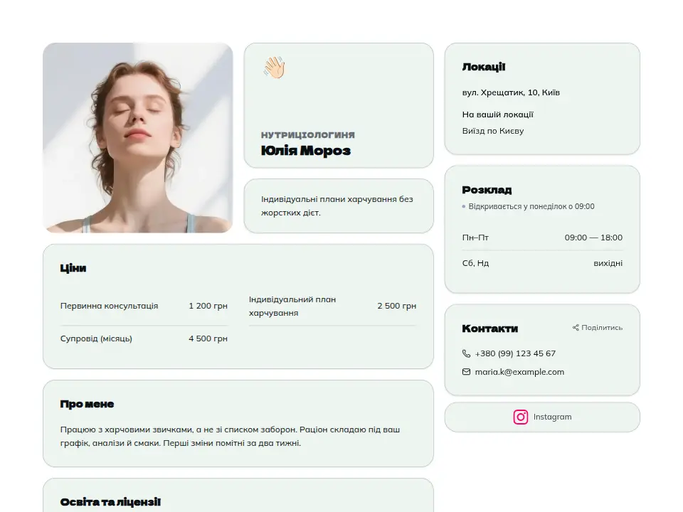Open Юлія Мороз profile photo

point(137,137)
